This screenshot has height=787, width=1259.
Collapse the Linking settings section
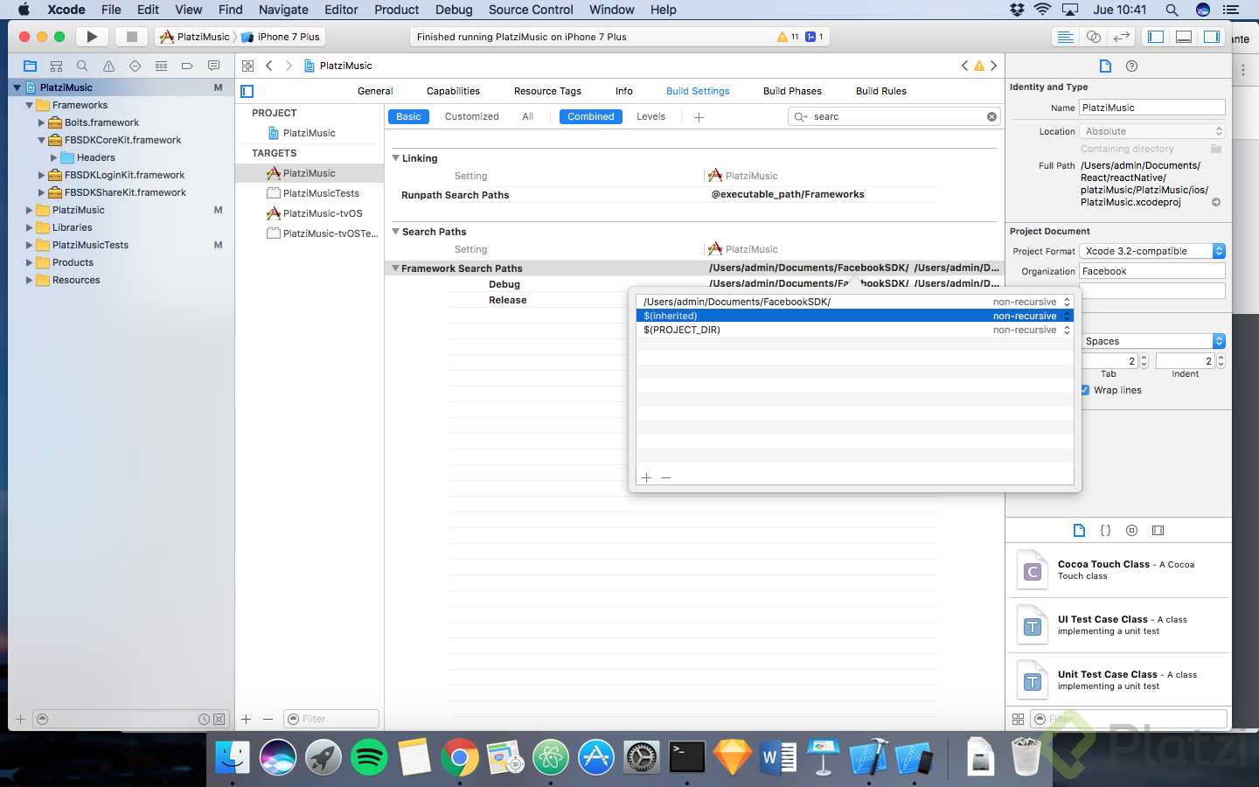pyautogui.click(x=395, y=158)
